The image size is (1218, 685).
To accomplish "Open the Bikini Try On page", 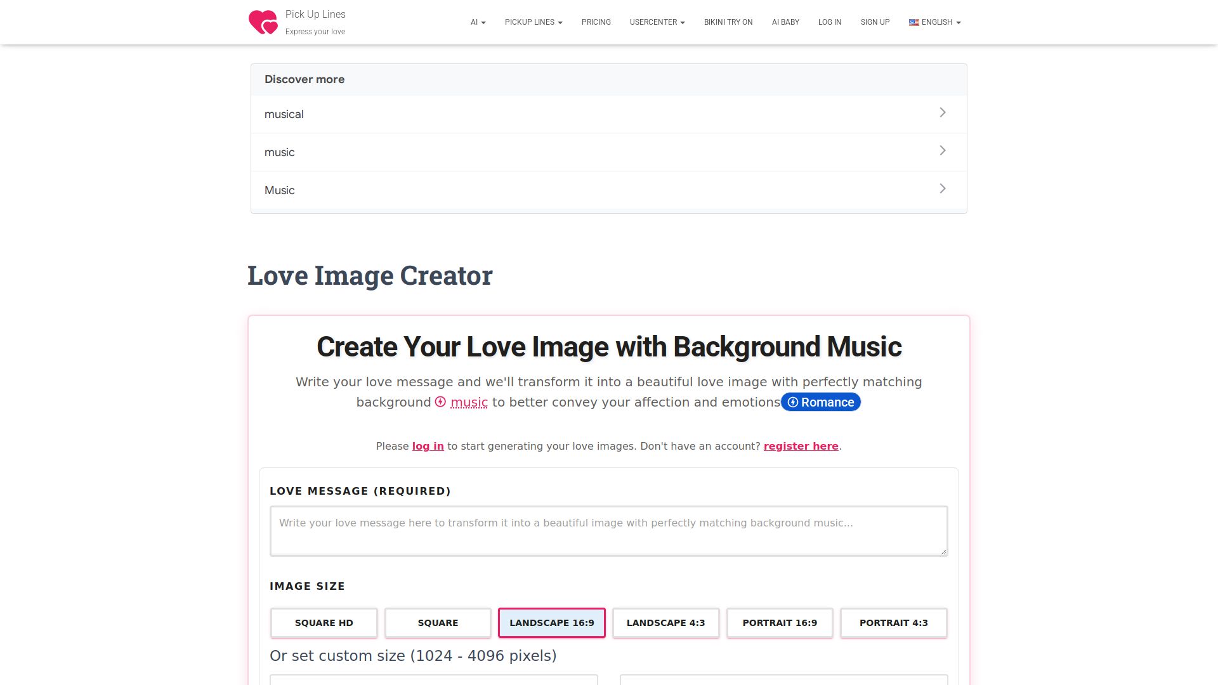I will (728, 22).
